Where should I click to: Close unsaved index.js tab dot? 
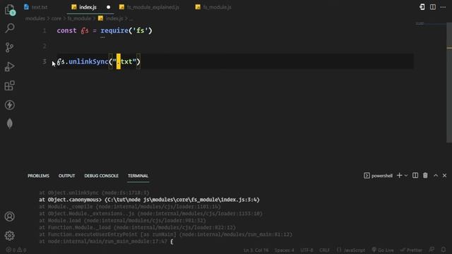click(x=108, y=7)
